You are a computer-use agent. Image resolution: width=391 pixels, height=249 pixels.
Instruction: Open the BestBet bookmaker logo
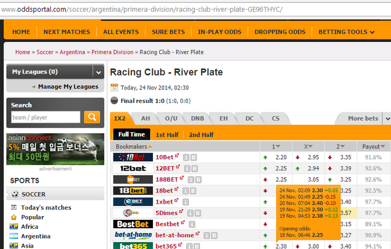point(133,224)
